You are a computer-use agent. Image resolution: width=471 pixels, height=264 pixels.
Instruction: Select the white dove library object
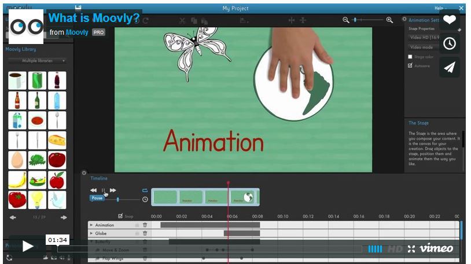(x=57, y=200)
